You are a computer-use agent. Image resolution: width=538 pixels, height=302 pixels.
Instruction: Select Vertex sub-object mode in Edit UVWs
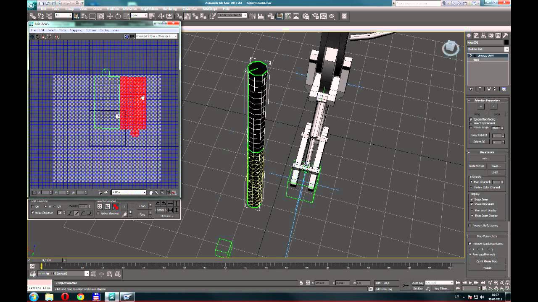[100, 206]
